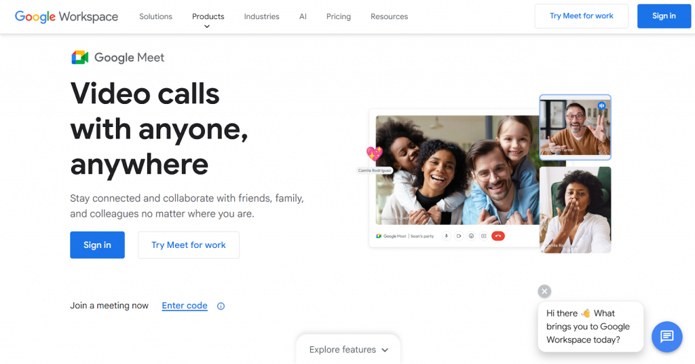Open the Pricing page
Image resolution: width=695 pixels, height=364 pixels.
coord(339,16)
